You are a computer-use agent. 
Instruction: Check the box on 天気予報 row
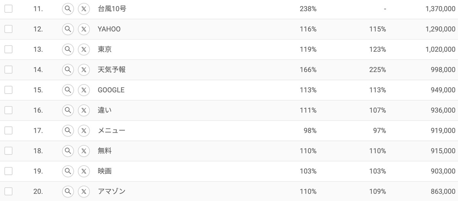click(x=8, y=70)
